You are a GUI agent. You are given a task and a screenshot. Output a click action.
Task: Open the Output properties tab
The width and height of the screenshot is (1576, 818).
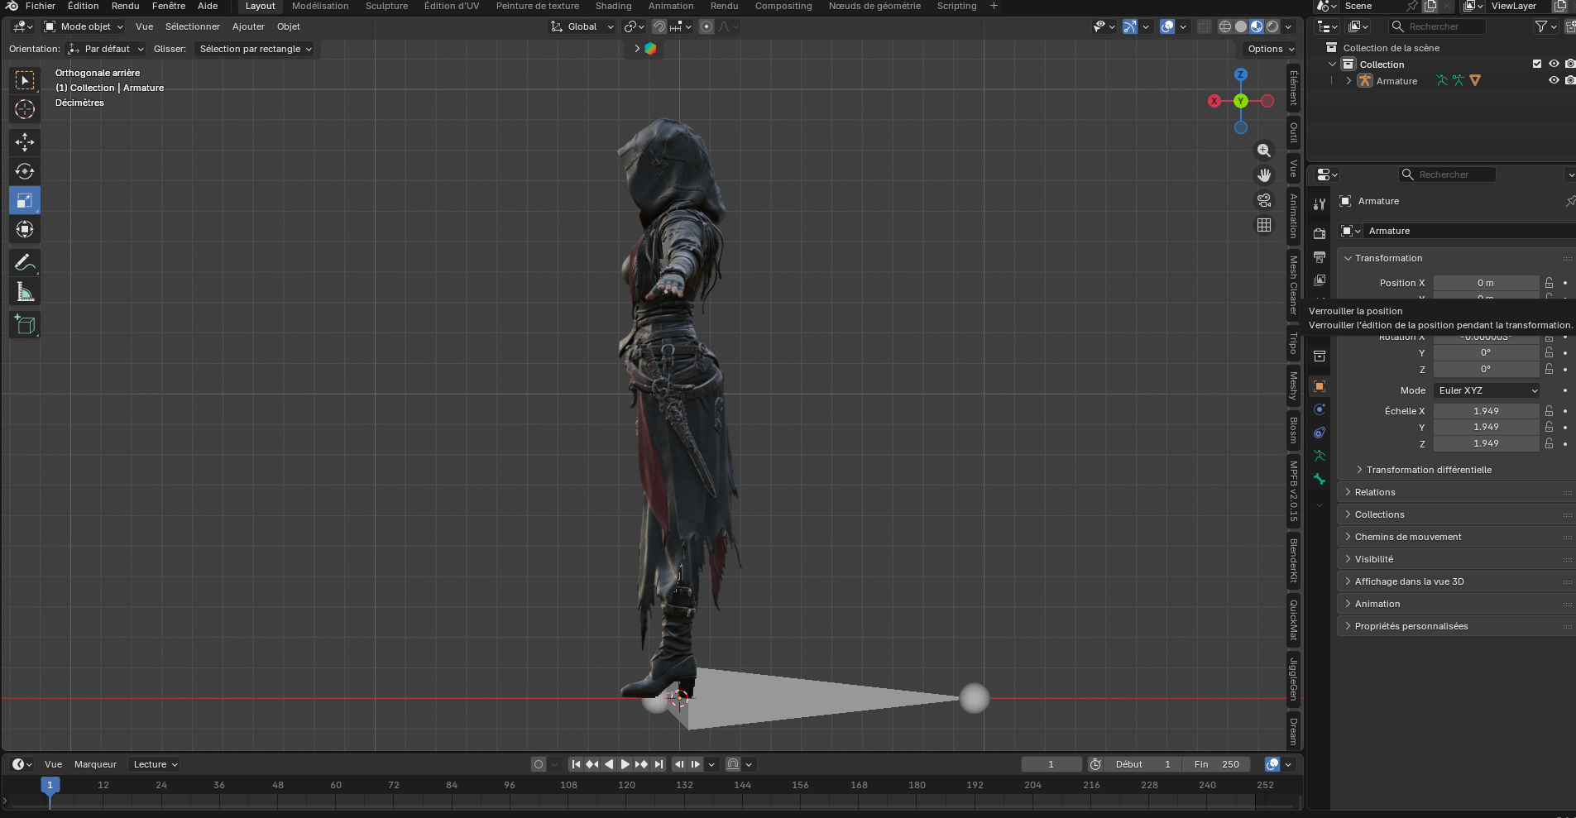1320,257
